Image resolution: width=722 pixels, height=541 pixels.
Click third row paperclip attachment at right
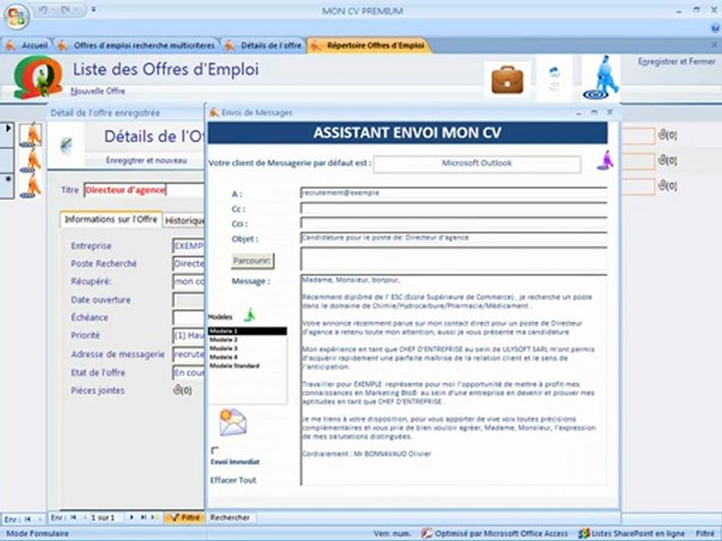667,186
